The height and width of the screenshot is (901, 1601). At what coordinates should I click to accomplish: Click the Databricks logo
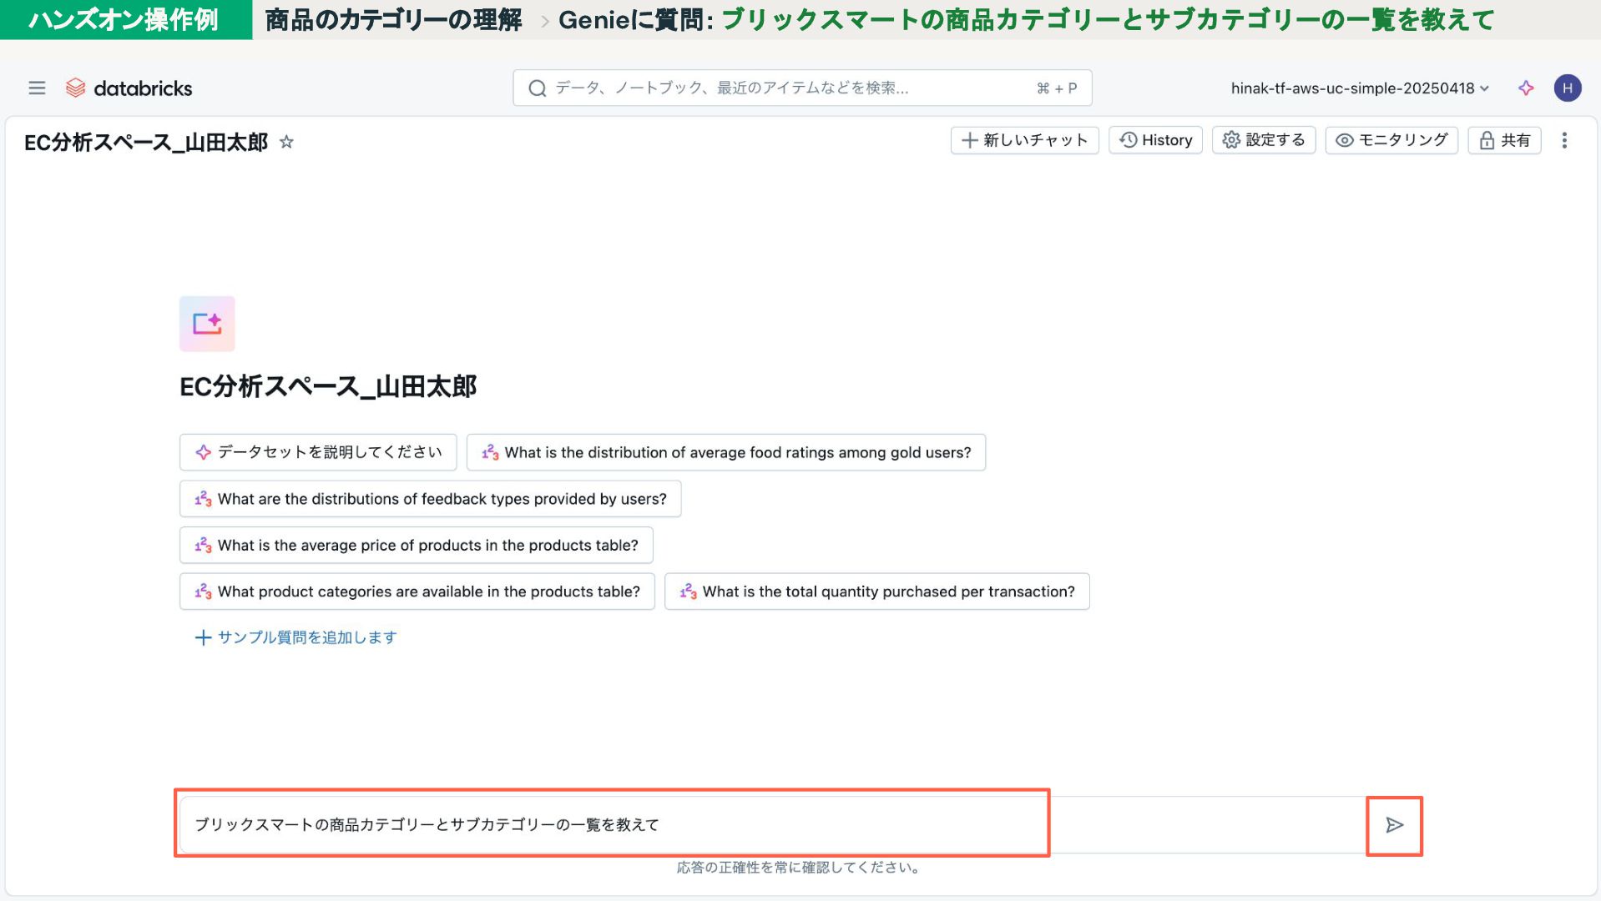(129, 88)
